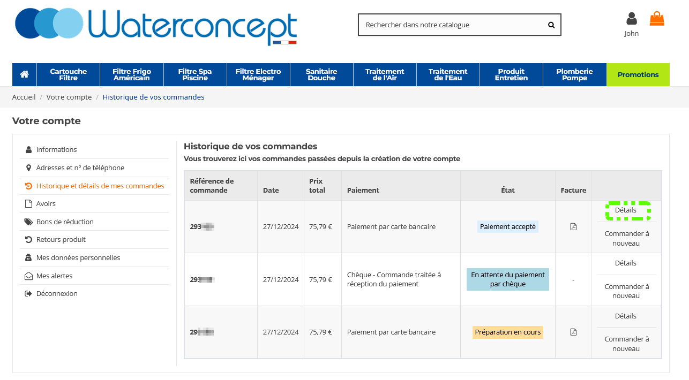Open the Traitement de l'Eau category
689x380 pixels.
pos(448,74)
